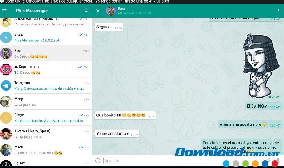Open Bea's profile picture in the chat header

111,11
